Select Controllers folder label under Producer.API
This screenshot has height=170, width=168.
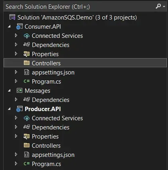pos(46,146)
